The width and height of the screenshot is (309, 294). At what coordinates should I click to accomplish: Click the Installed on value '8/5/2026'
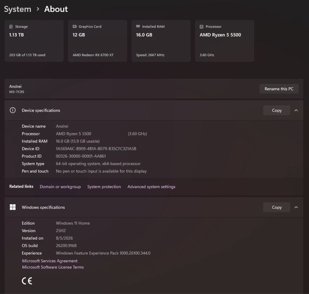click(64, 238)
